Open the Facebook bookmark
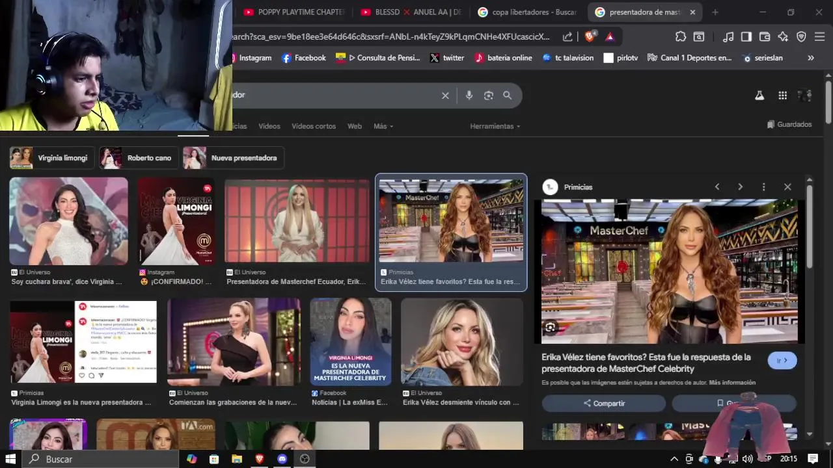This screenshot has height=468, width=833. pos(304,58)
